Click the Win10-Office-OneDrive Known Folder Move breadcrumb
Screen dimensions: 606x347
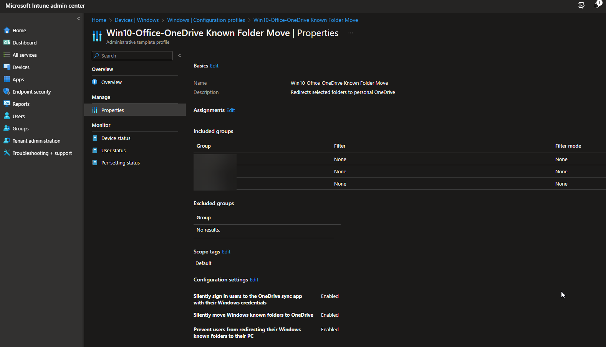[306, 20]
